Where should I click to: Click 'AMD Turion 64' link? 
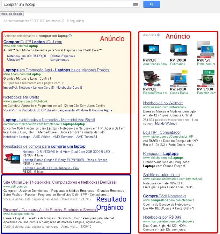pyautogui.click(x=87, y=137)
